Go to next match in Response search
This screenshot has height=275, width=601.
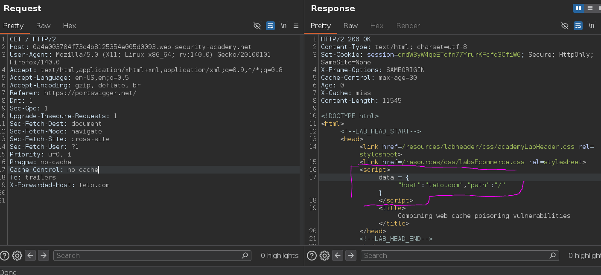click(x=350, y=255)
